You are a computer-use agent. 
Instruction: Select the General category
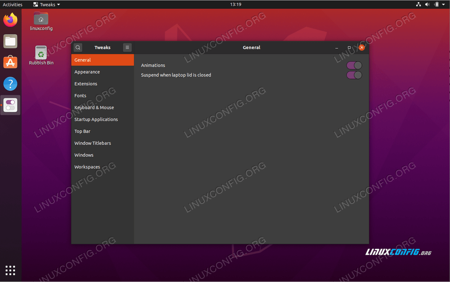coord(102,60)
